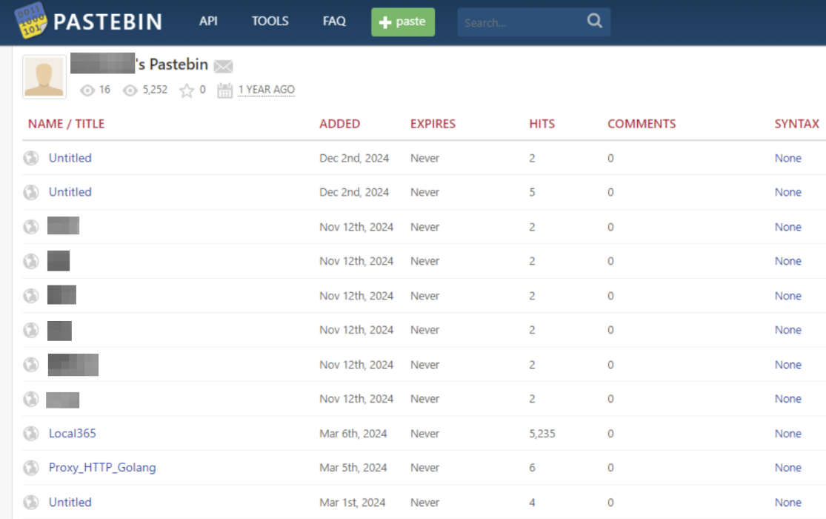Click the paste button to create a new paste

click(x=402, y=22)
